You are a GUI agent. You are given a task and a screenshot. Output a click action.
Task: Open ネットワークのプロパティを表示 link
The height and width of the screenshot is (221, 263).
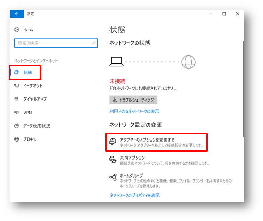click(x=135, y=195)
